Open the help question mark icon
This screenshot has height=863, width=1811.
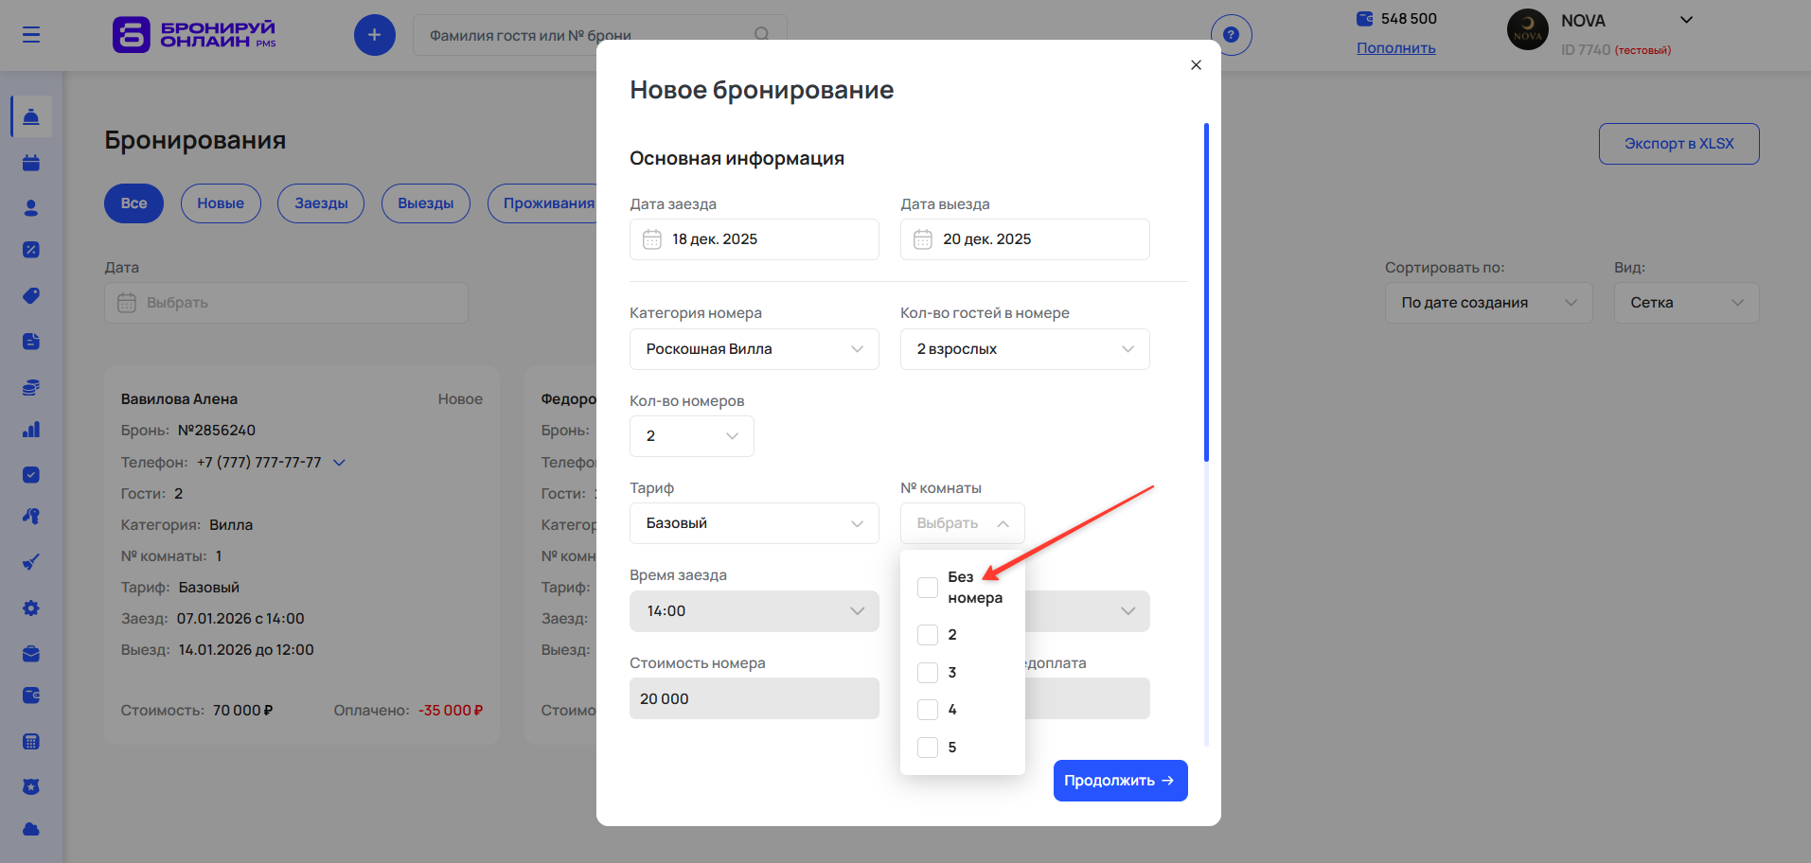[x=1231, y=35]
